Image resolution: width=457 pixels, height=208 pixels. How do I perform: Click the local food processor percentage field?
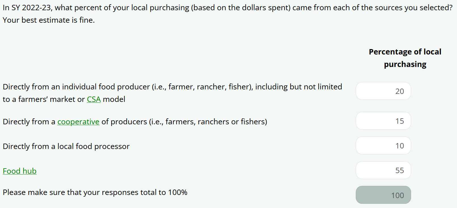pos(383,146)
